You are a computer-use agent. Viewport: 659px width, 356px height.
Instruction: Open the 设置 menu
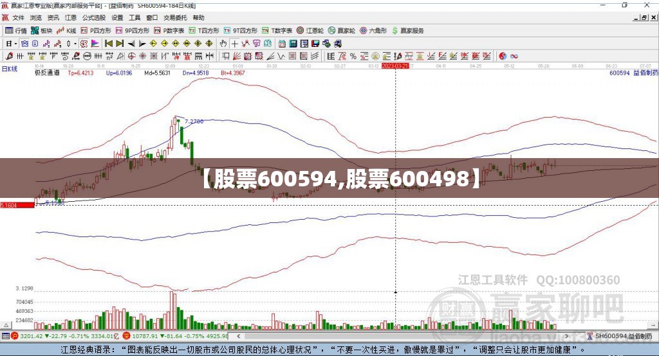[x=117, y=17]
